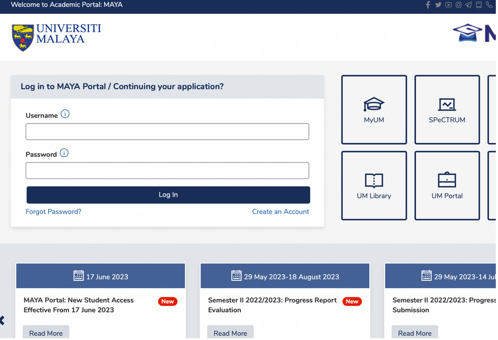The height and width of the screenshot is (340, 498).
Task: Focus the Password input box
Action: click(167, 171)
